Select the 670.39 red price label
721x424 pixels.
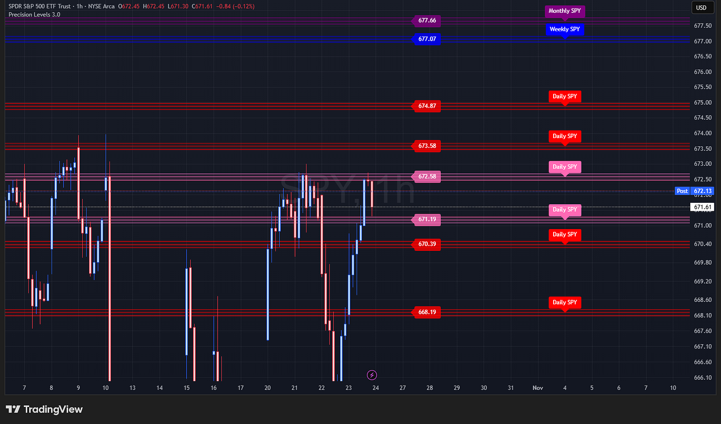click(426, 244)
